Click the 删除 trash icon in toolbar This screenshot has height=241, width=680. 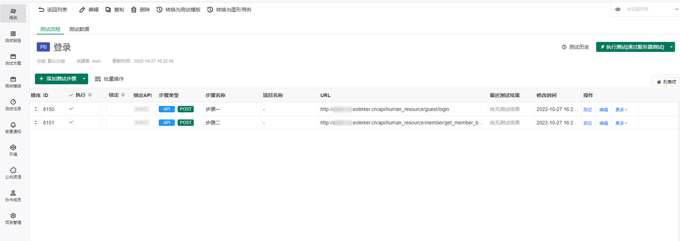[140, 10]
